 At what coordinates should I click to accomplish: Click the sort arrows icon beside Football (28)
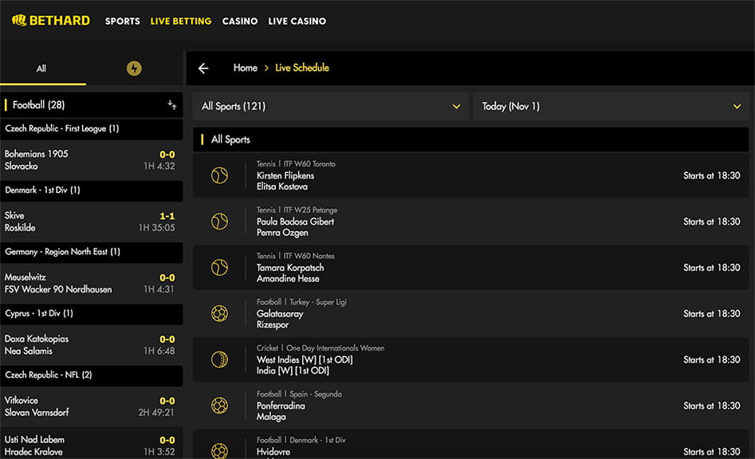click(172, 104)
